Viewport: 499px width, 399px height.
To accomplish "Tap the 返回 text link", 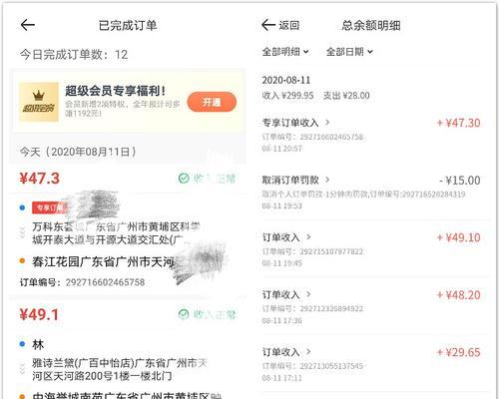I will point(288,25).
